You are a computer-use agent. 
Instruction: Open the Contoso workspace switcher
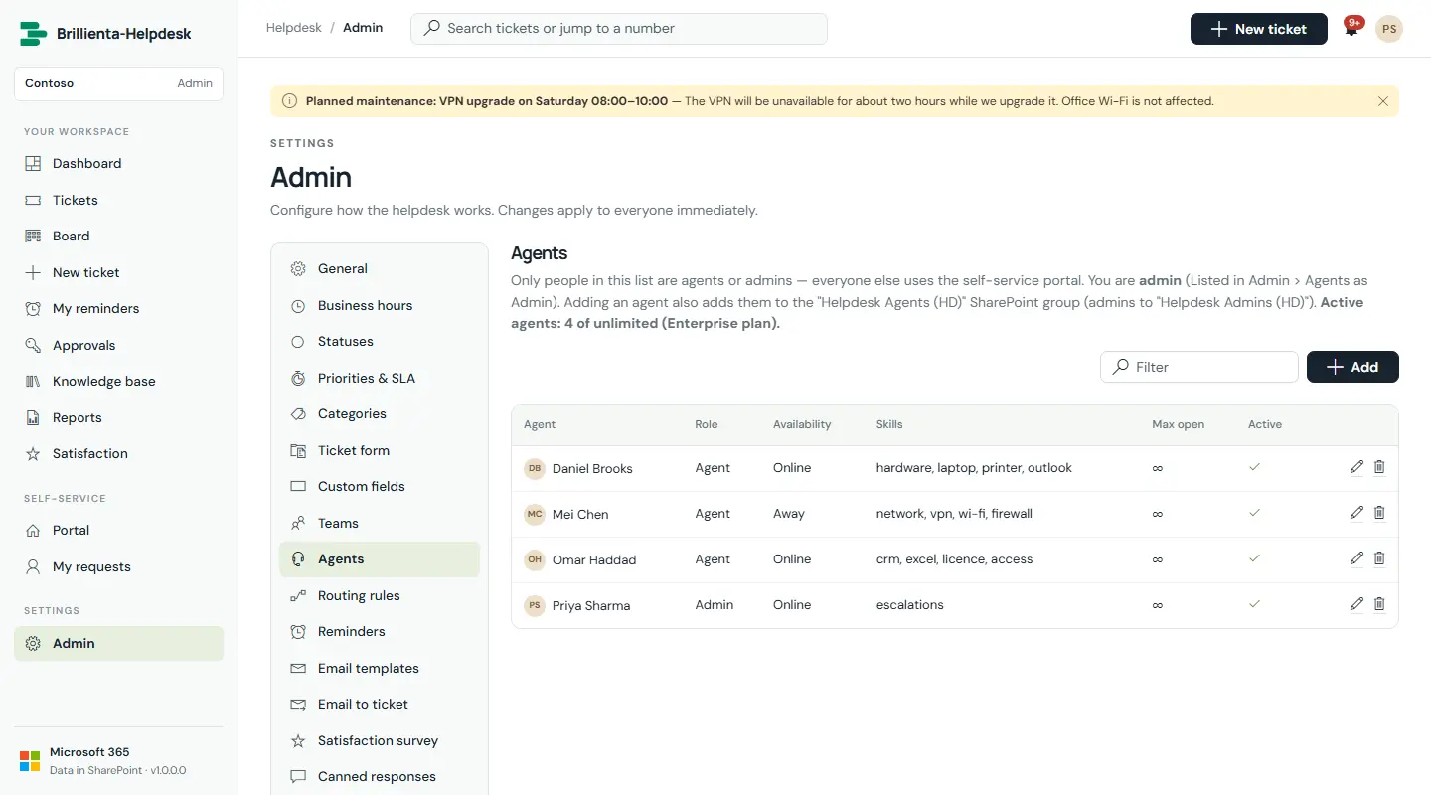click(x=118, y=83)
